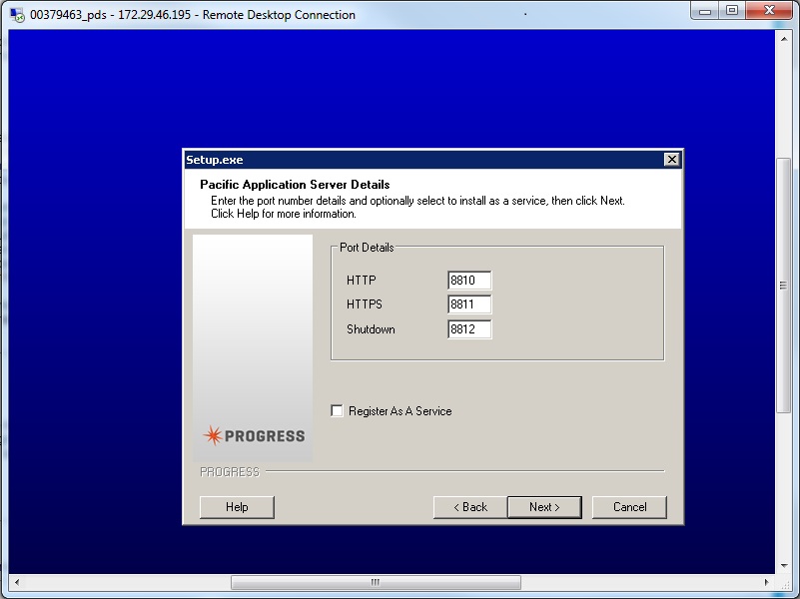Enable the Register As A Service checkbox
800x599 pixels.
click(338, 410)
